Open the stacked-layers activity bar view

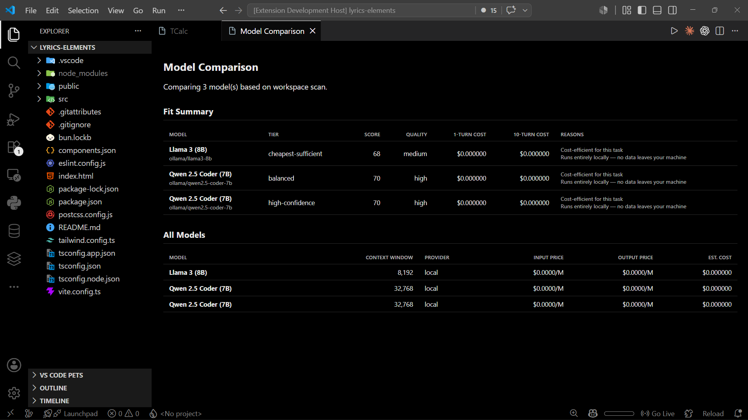click(14, 259)
